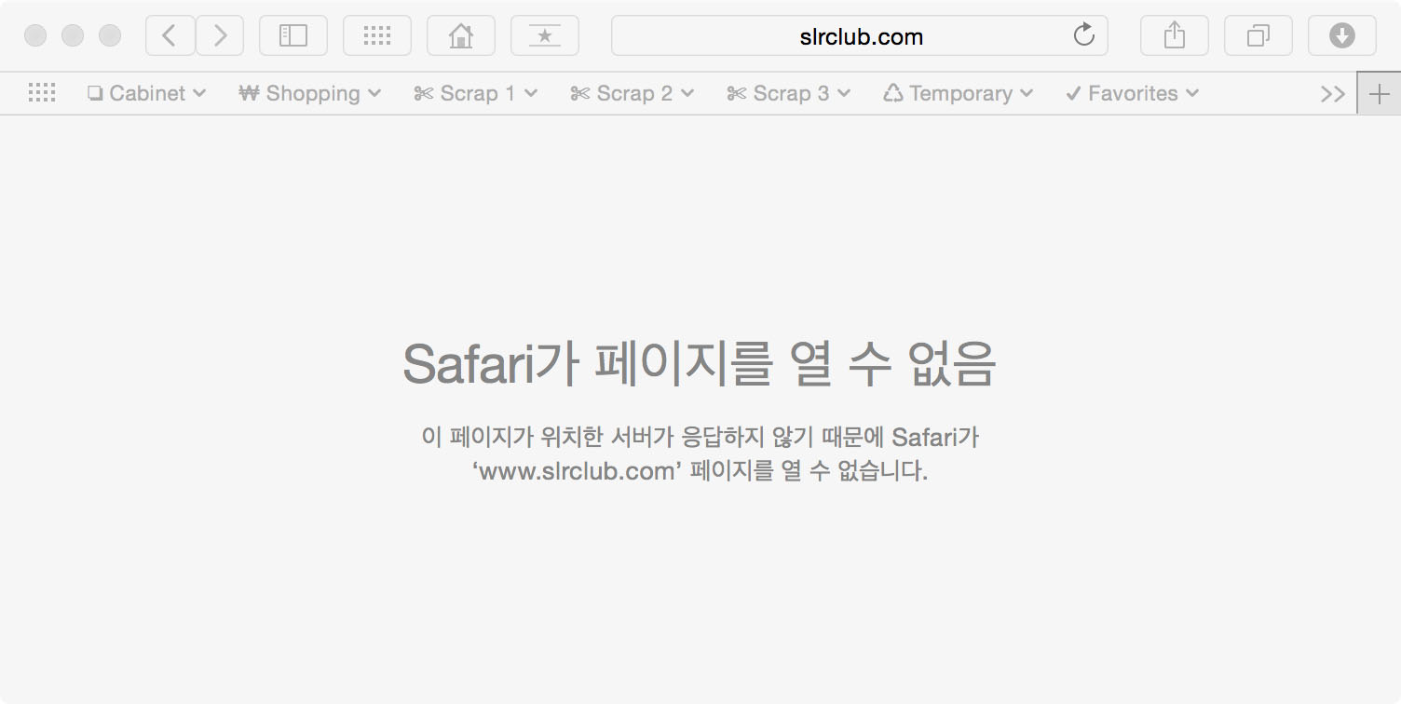Expand the Shopping bookmarks folder
Screen dimensions: 1401x704
click(310, 93)
